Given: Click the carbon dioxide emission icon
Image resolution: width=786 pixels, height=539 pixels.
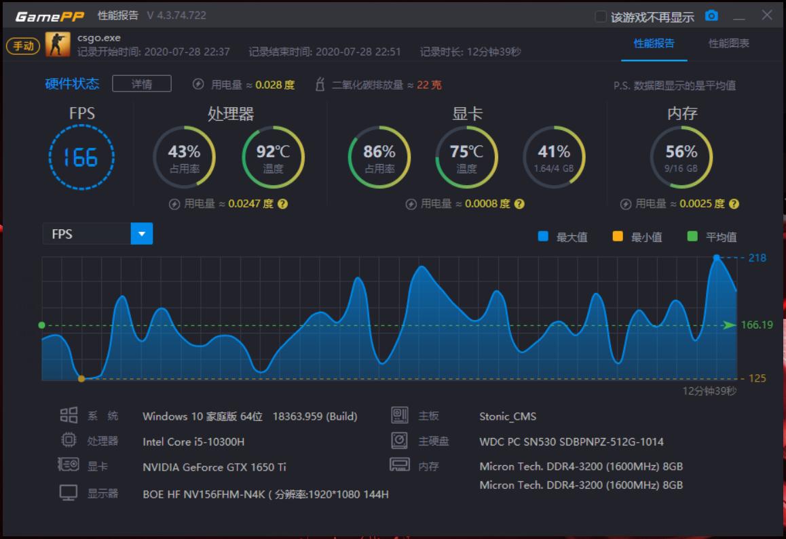Looking at the screenshot, I should tap(319, 84).
